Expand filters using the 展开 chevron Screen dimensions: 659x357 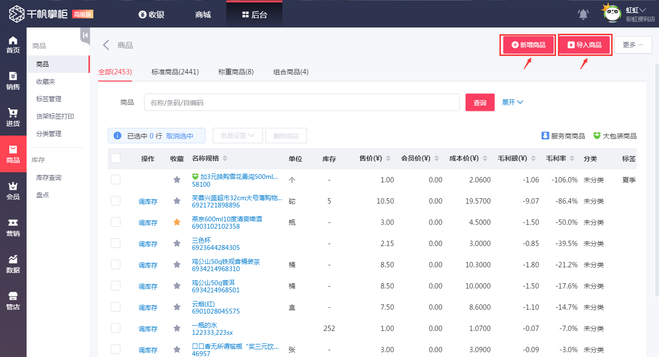click(512, 102)
